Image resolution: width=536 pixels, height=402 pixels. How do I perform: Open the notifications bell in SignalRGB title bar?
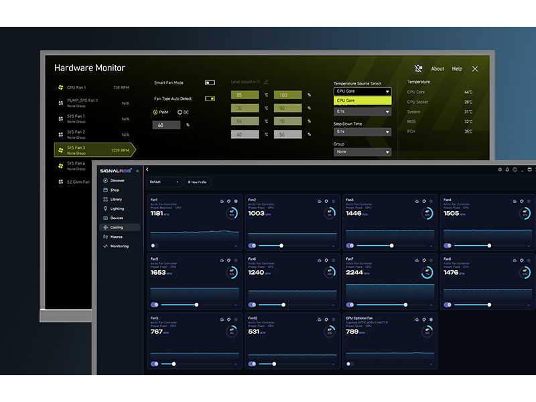(x=507, y=170)
